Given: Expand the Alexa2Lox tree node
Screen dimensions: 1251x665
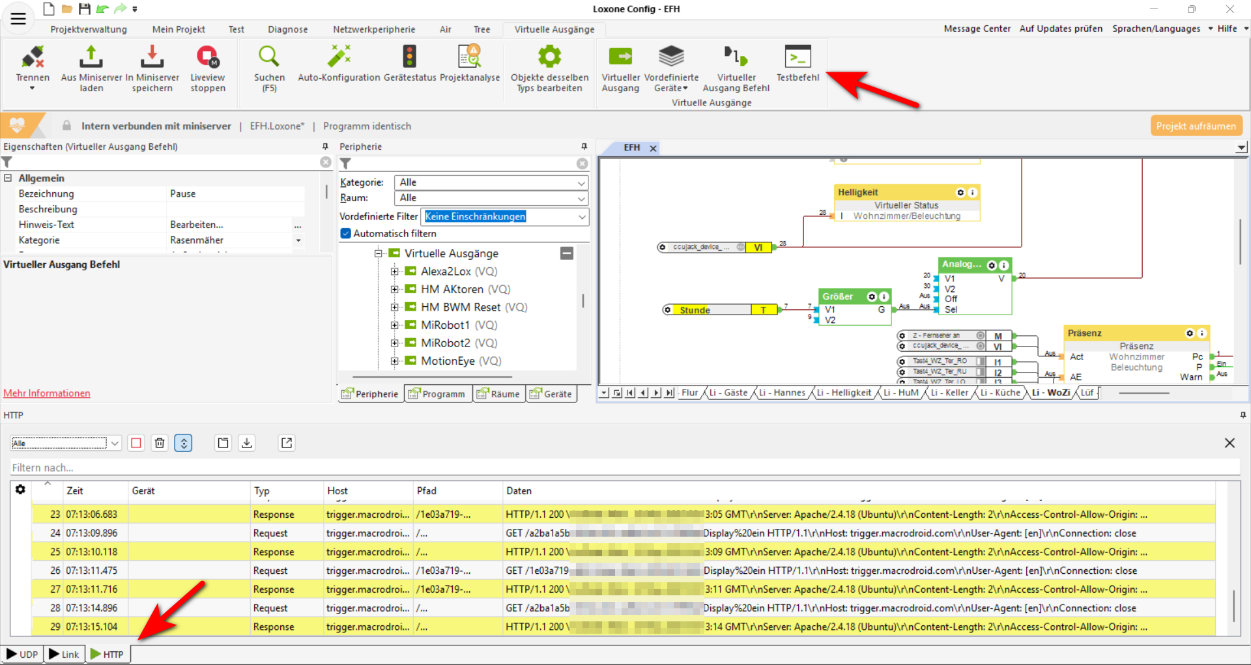Looking at the screenshot, I should click(394, 272).
